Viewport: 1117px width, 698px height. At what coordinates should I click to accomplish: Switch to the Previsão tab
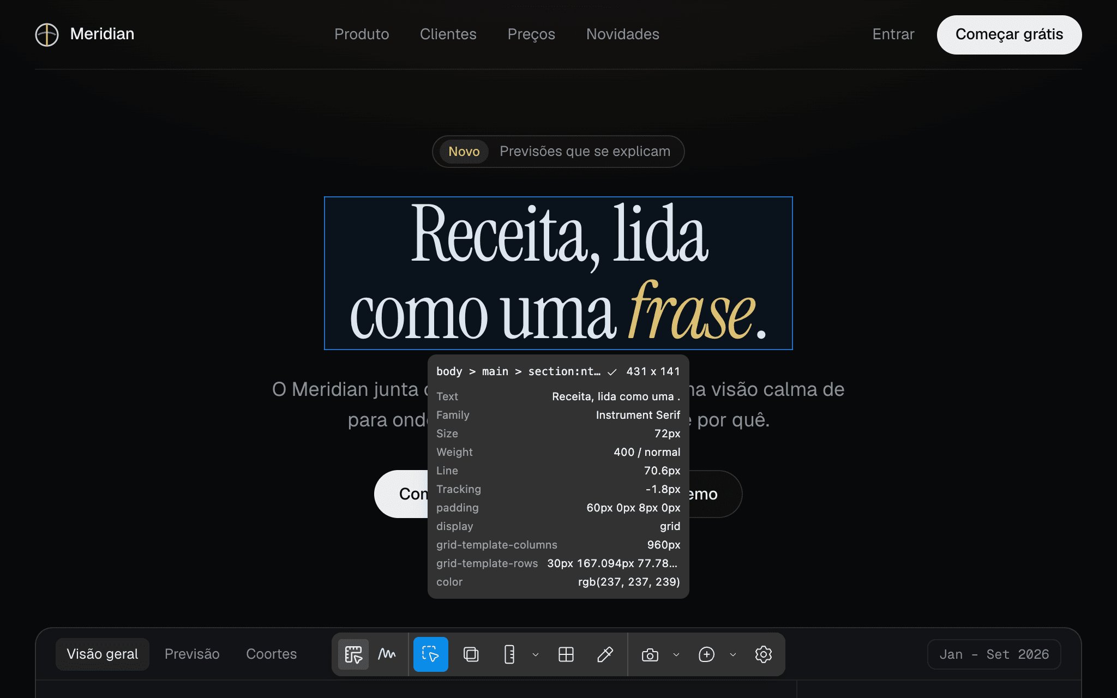click(192, 654)
